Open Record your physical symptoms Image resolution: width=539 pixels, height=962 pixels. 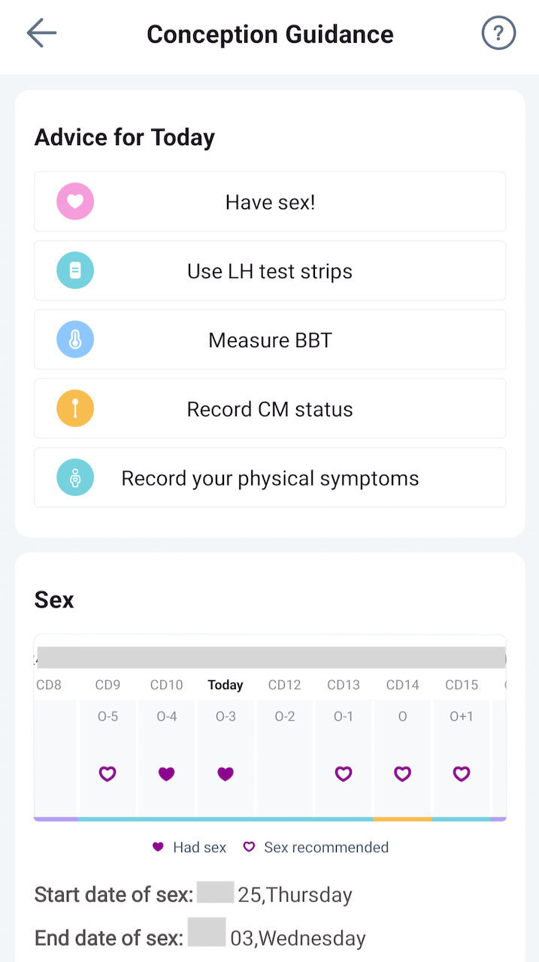[271, 478]
